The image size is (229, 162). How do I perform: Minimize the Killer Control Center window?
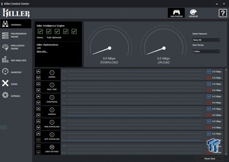pyautogui.click(x=217, y=4)
